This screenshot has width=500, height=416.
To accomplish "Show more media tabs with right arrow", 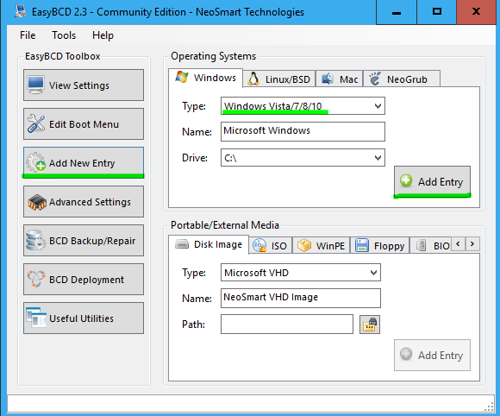I will (472, 244).
